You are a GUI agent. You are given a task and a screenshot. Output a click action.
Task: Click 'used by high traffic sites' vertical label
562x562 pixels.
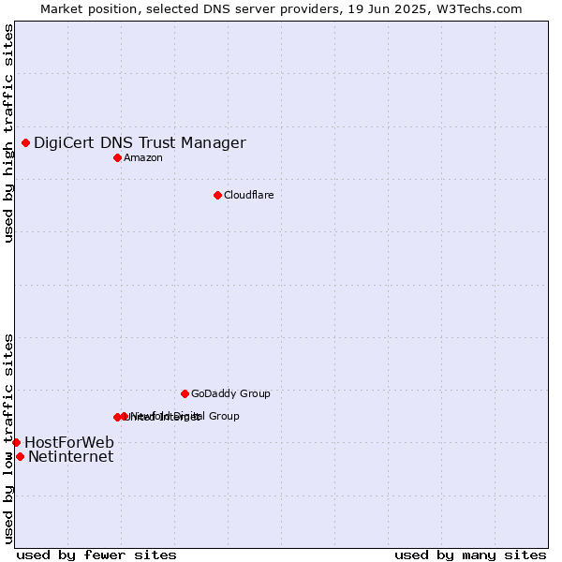[8, 133]
